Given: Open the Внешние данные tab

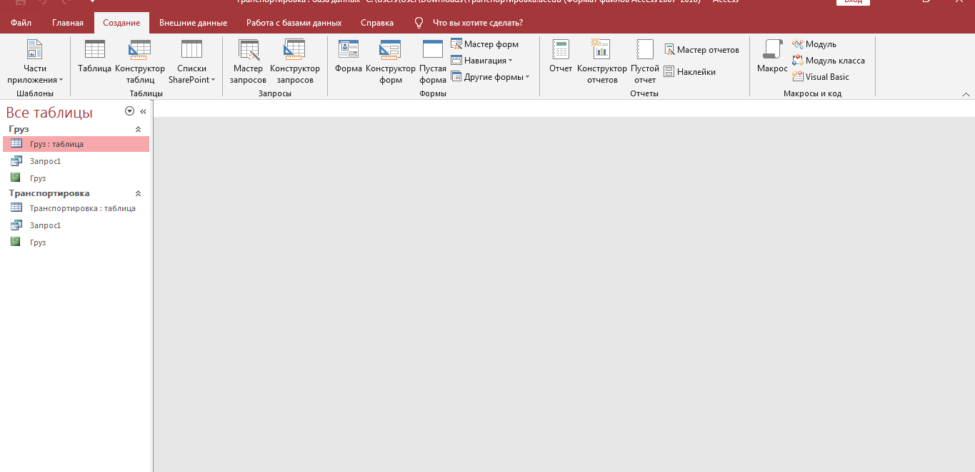Looking at the screenshot, I should [x=193, y=23].
